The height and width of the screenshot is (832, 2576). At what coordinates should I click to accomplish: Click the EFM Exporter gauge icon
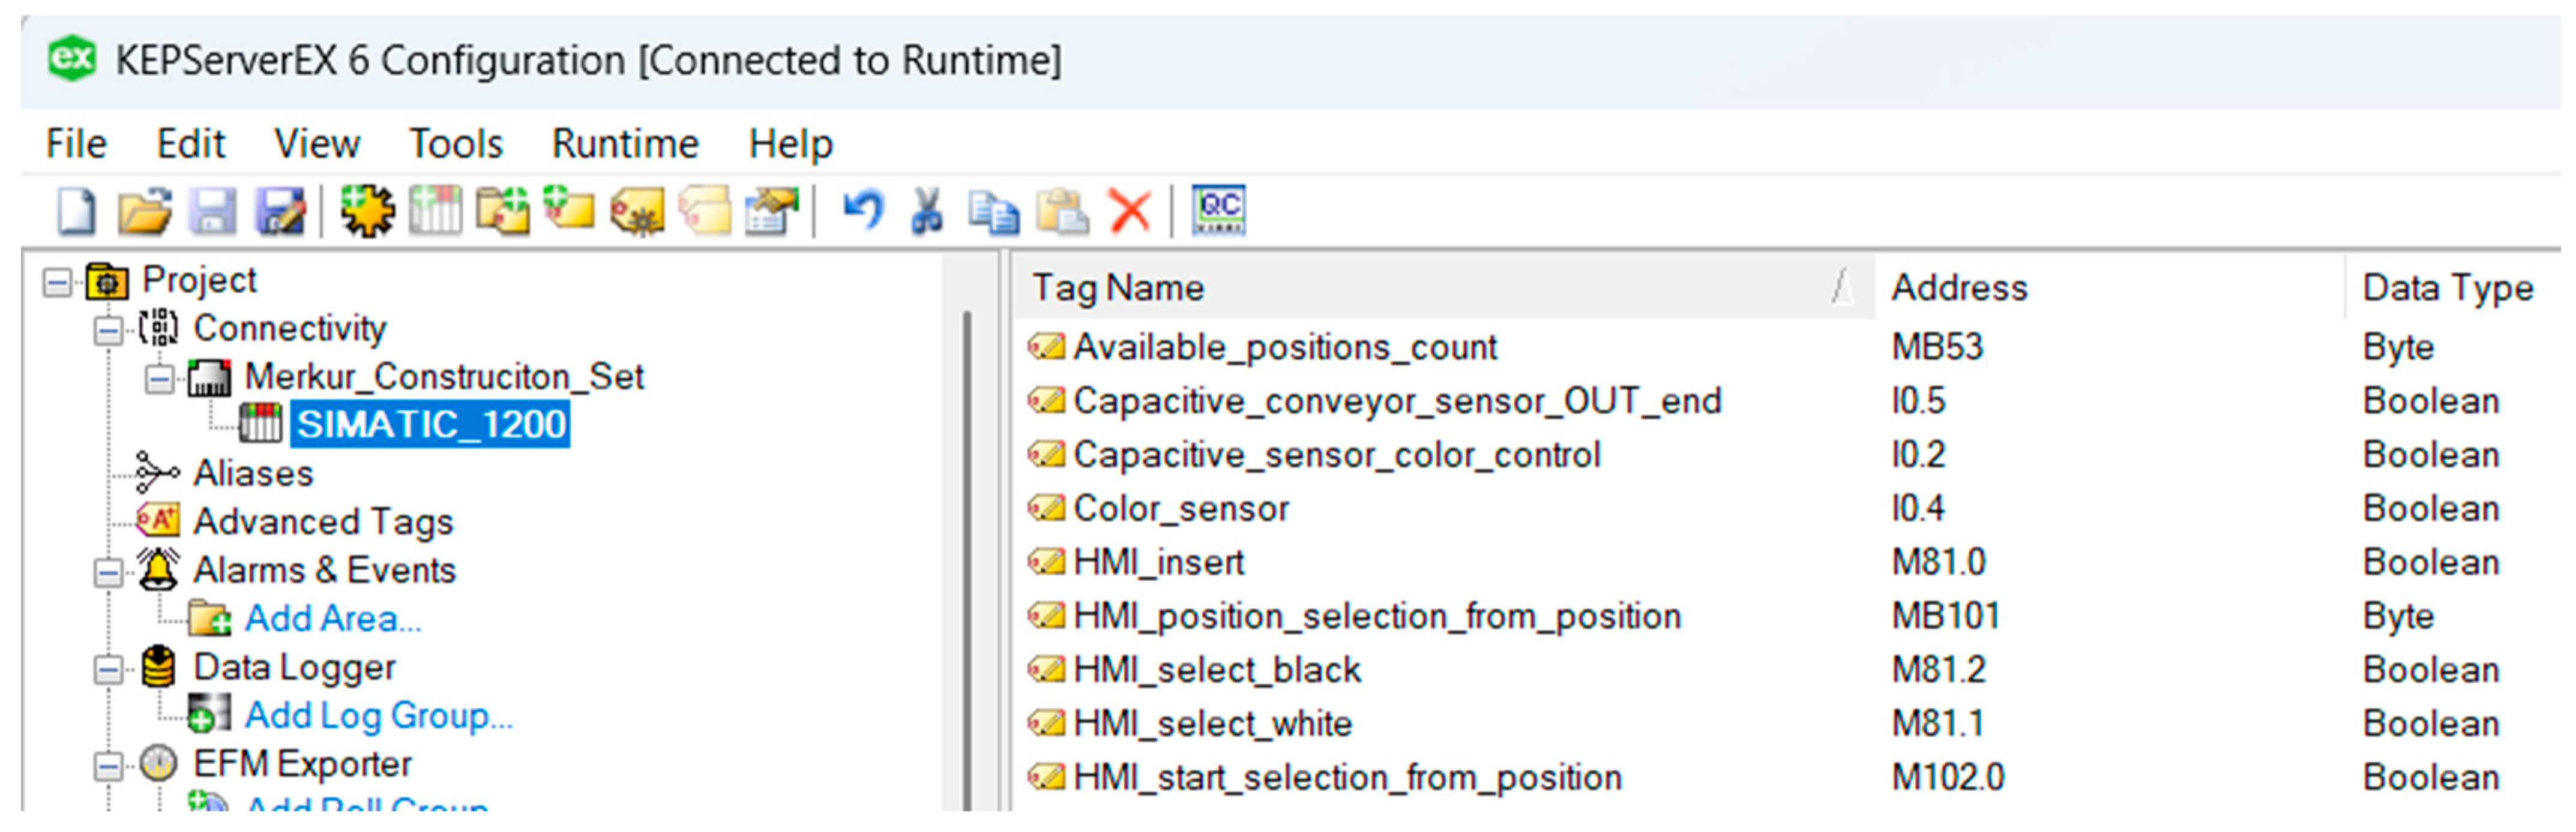click(158, 764)
